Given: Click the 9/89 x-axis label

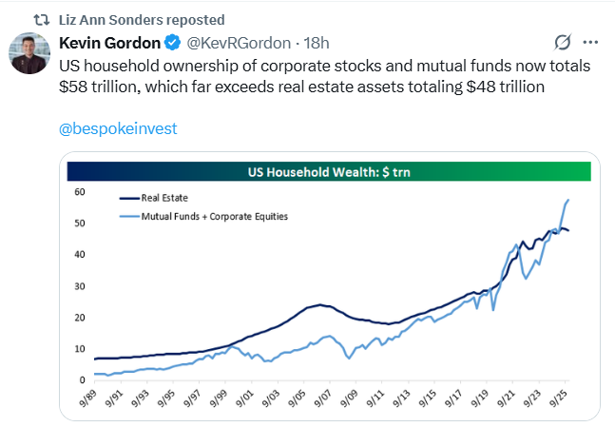Looking at the screenshot, I should (87, 398).
